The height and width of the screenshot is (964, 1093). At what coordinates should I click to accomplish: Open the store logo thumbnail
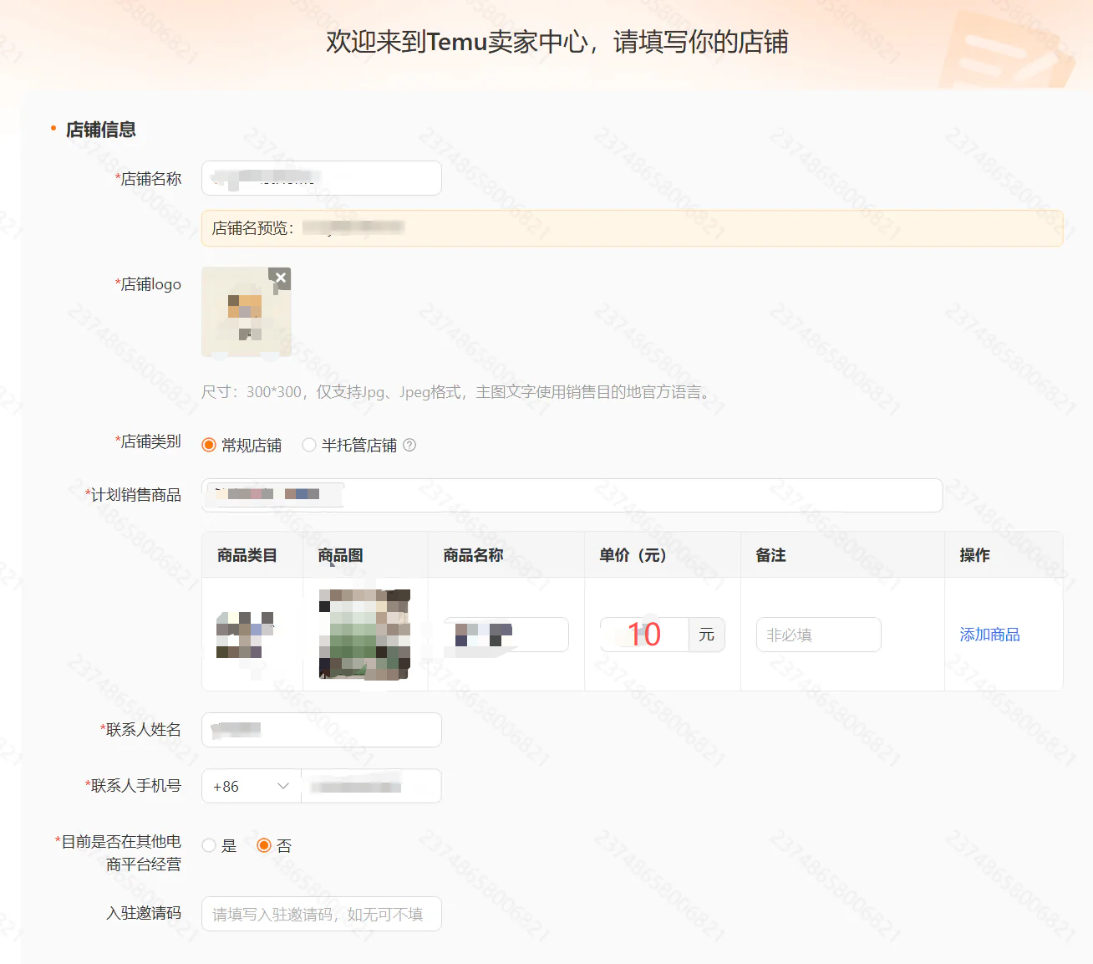[247, 312]
